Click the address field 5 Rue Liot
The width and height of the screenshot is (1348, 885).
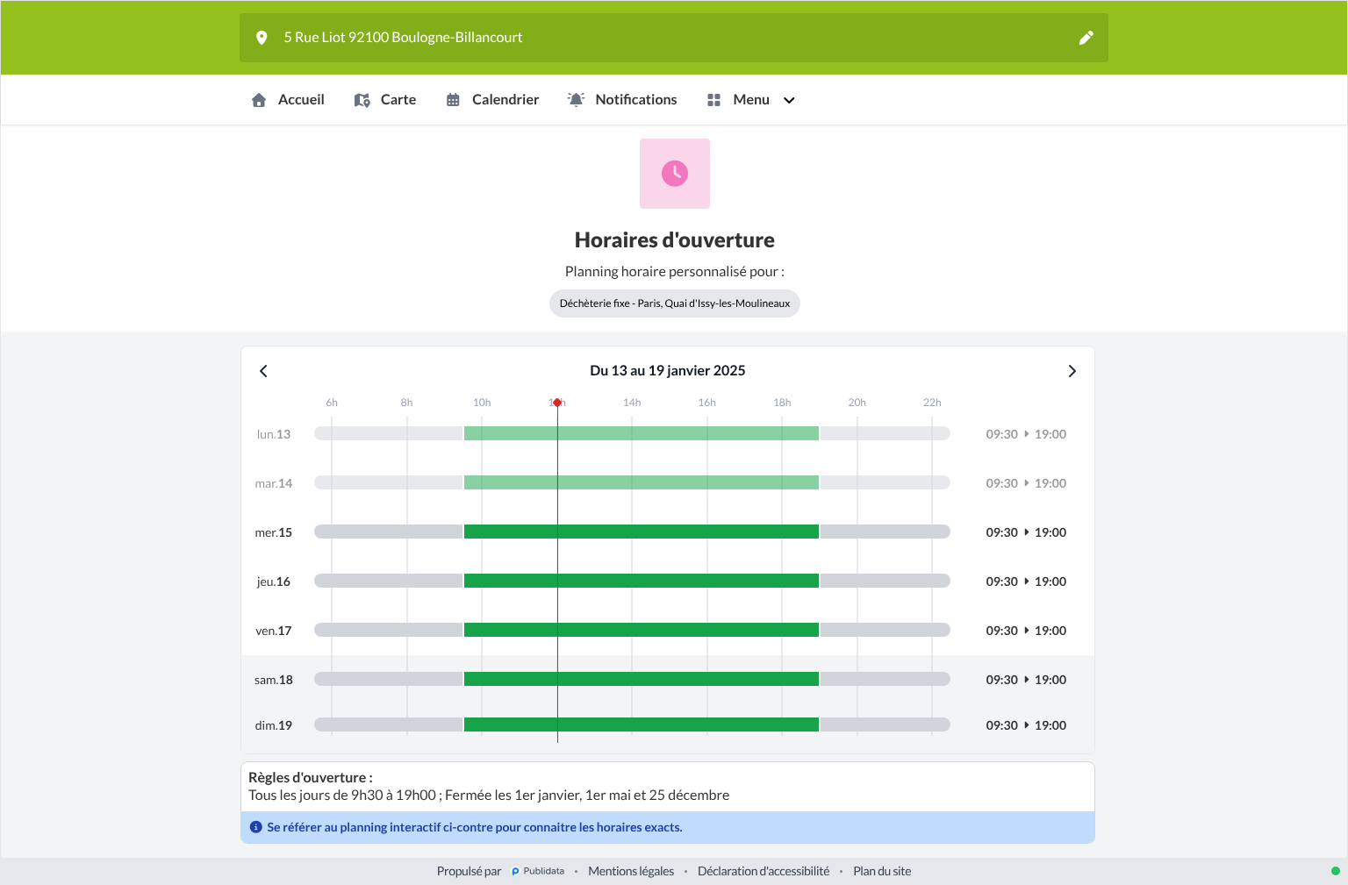point(674,38)
